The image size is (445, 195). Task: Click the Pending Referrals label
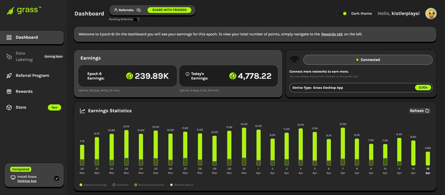(x=121, y=19)
